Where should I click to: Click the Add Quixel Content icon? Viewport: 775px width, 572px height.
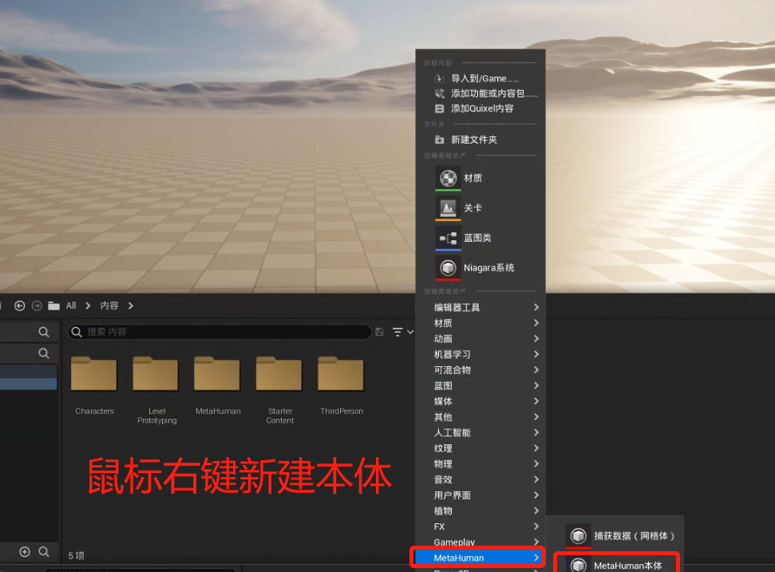click(x=439, y=108)
